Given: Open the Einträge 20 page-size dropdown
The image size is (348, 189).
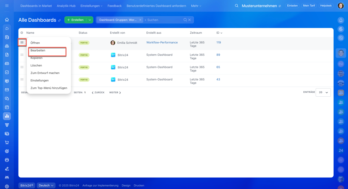Looking at the screenshot, I should (323, 92).
